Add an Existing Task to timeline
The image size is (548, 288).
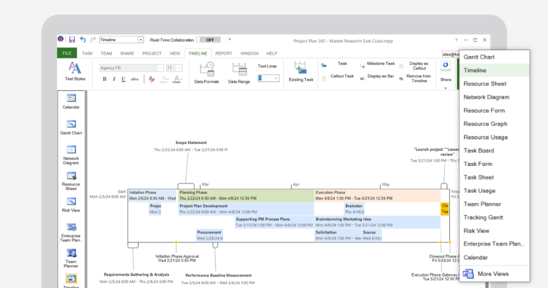point(301,72)
